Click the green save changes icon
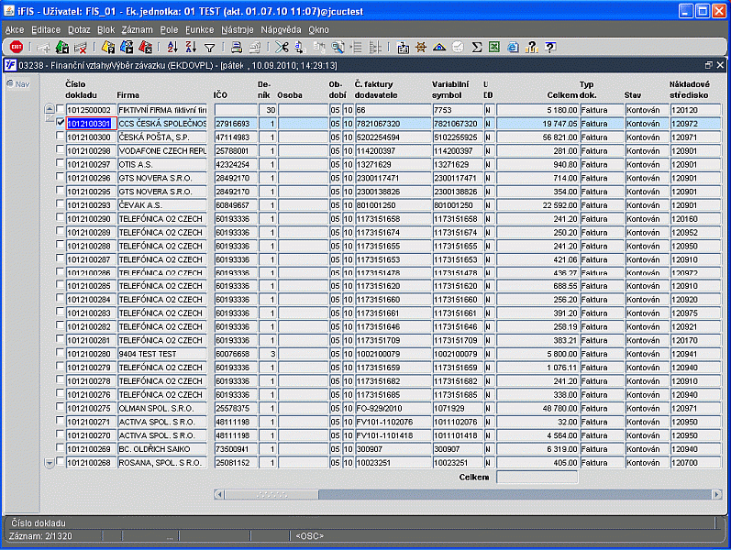Viewport: 731px width, 550px height. pyautogui.click(x=62, y=47)
